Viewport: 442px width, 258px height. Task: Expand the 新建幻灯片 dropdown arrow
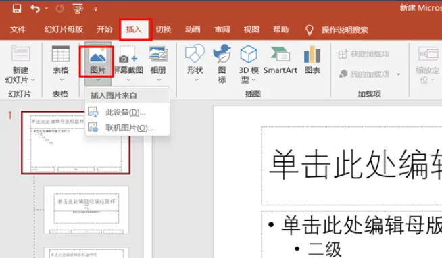pyautogui.click(x=33, y=80)
